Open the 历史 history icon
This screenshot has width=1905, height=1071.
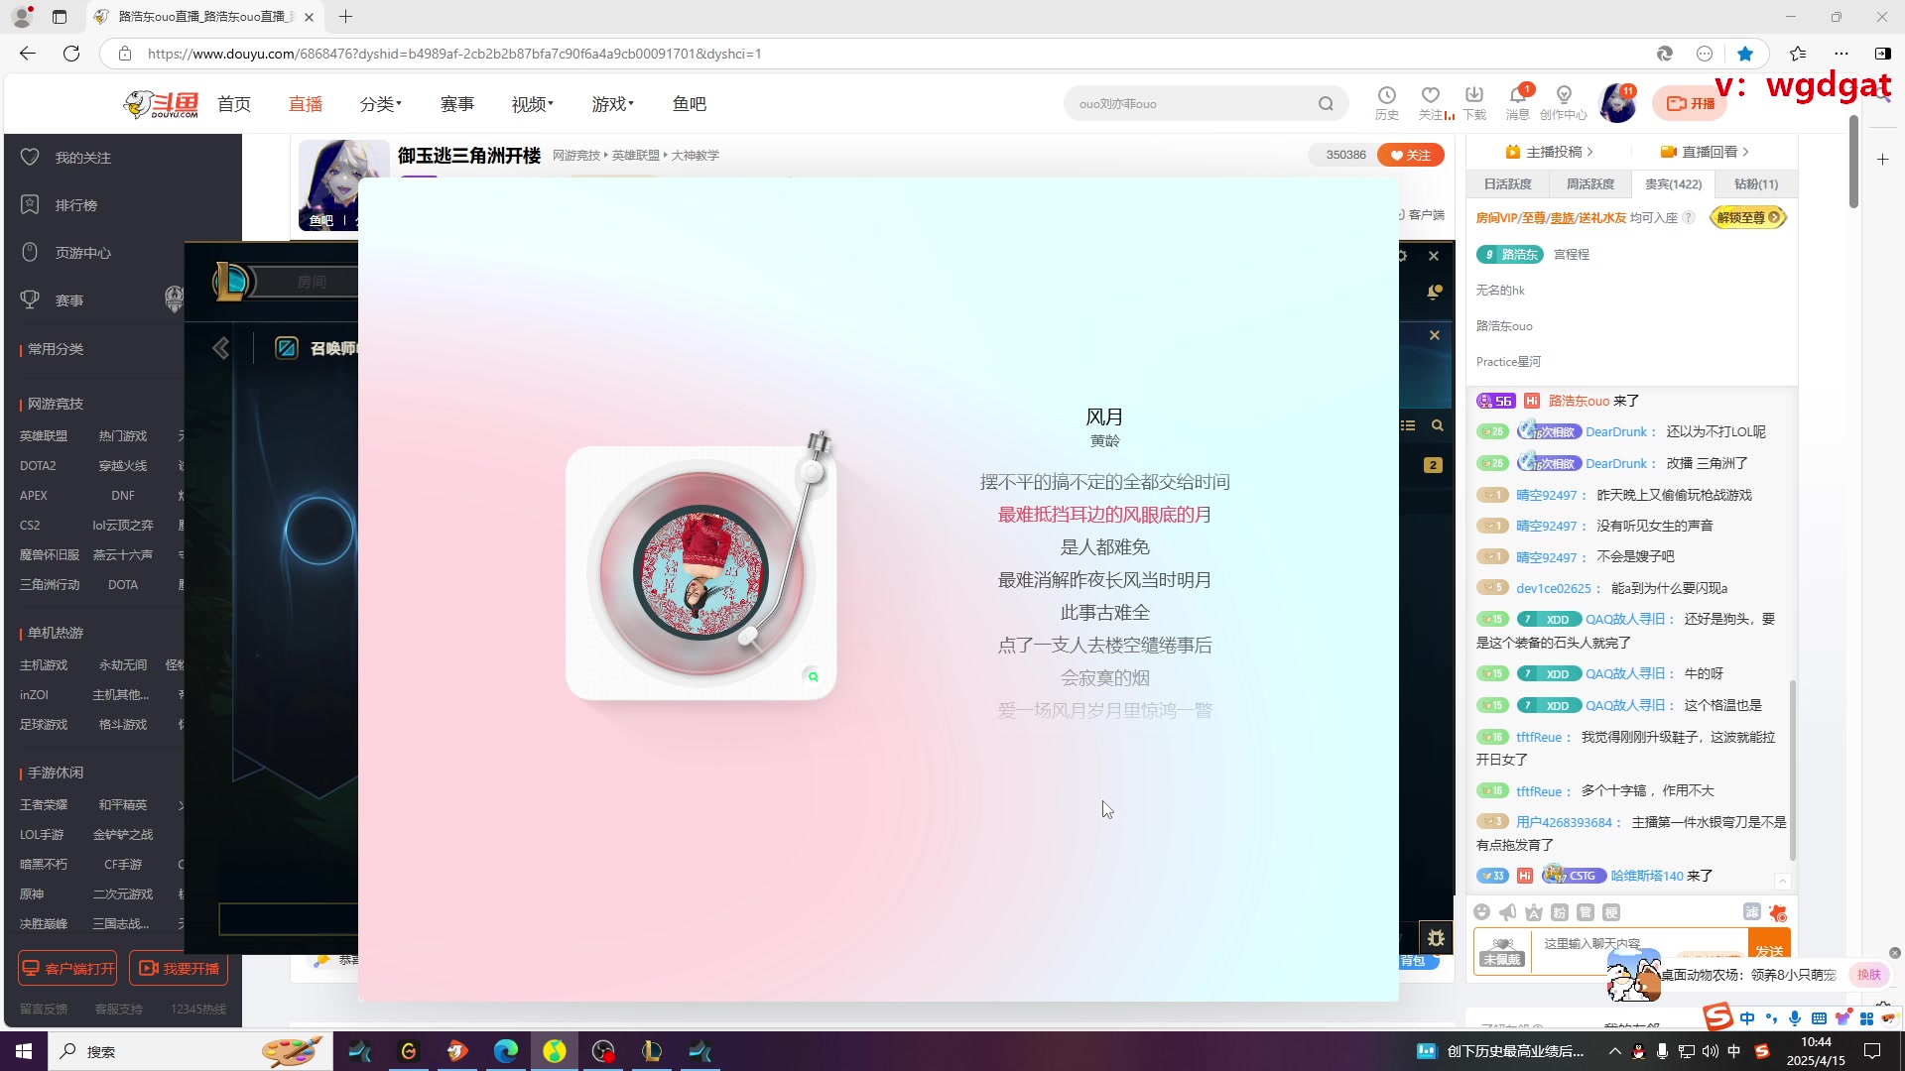tap(1386, 102)
